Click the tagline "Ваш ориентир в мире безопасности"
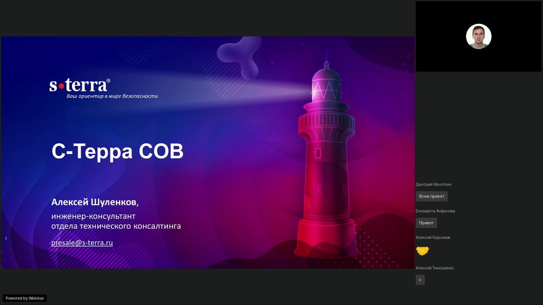 point(112,96)
